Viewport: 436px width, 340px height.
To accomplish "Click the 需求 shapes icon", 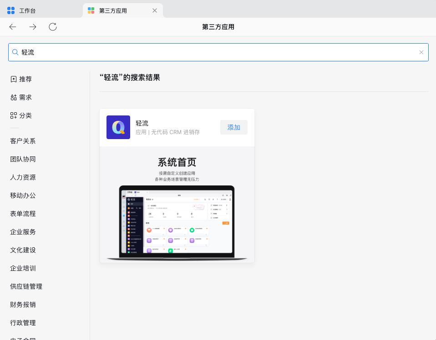I will (x=13, y=97).
